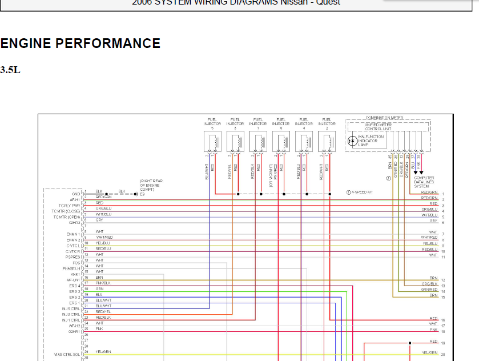Click the AF-H1 pin label
This screenshot has height=361, width=479.
pyautogui.click(x=75, y=200)
